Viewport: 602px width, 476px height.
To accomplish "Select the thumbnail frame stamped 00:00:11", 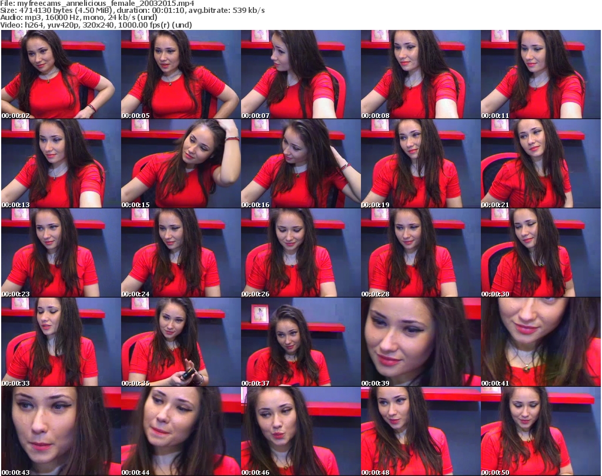I will click(541, 75).
